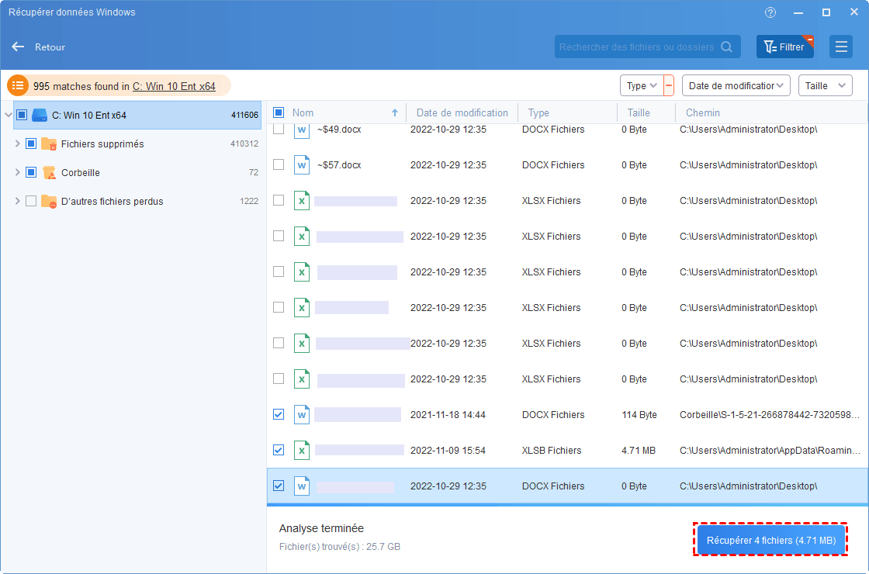Click the back arrow next to Retour
Viewport: 869px width, 574px height.
[18, 47]
